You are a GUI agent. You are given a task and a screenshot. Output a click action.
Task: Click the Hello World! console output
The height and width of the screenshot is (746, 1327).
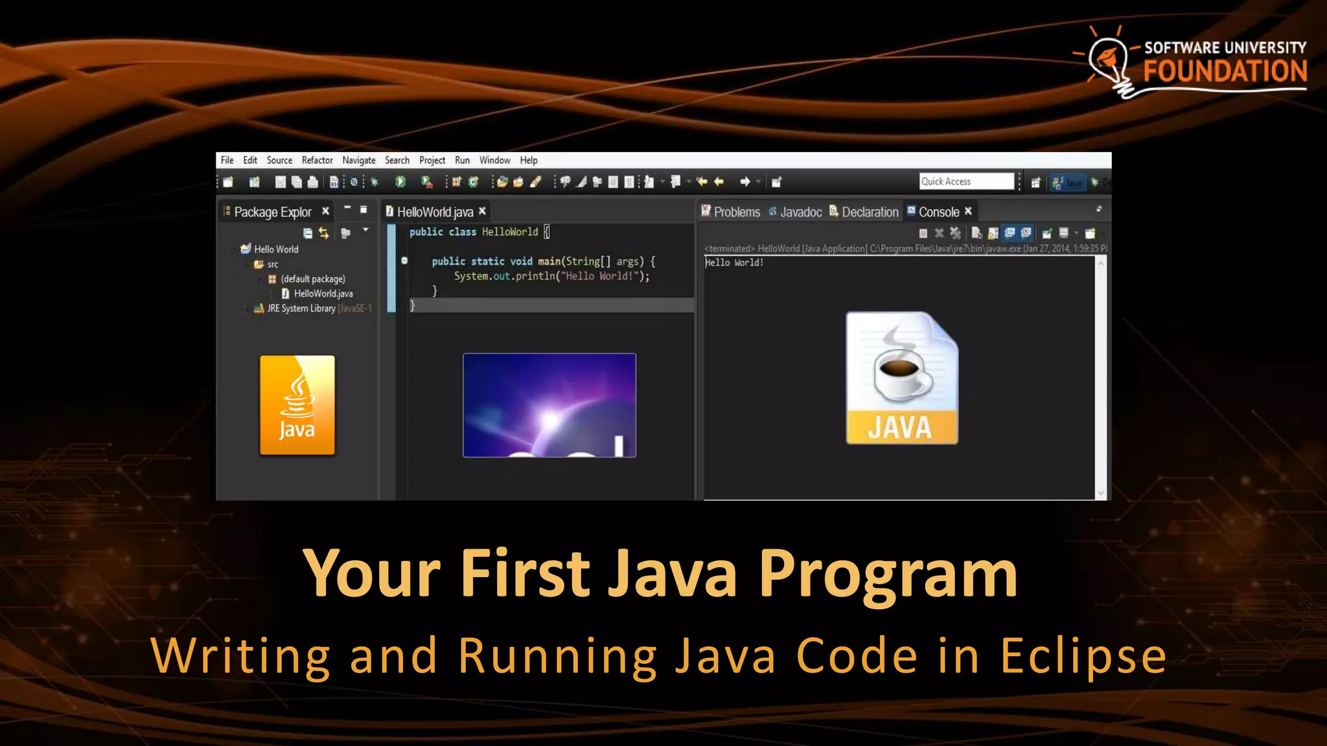[x=734, y=263]
